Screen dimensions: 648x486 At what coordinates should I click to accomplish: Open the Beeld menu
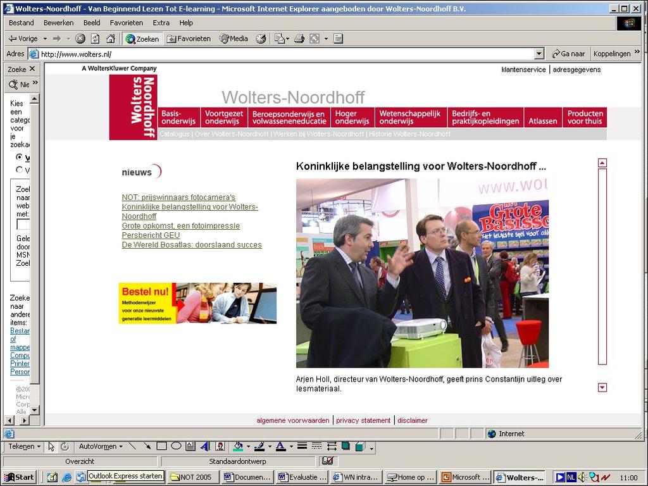[x=91, y=23]
